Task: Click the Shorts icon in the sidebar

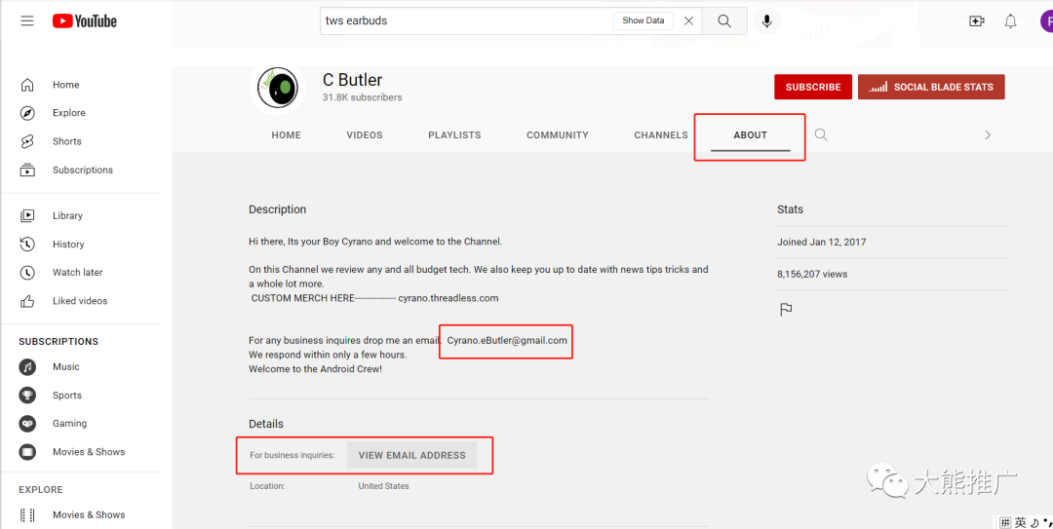Action: (27, 141)
